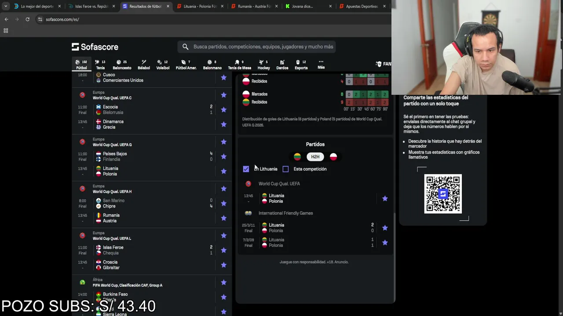563x316 pixels.
Task: Favorite the Cusco vs Comerciantes Unidos match
Action: click(223, 78)
